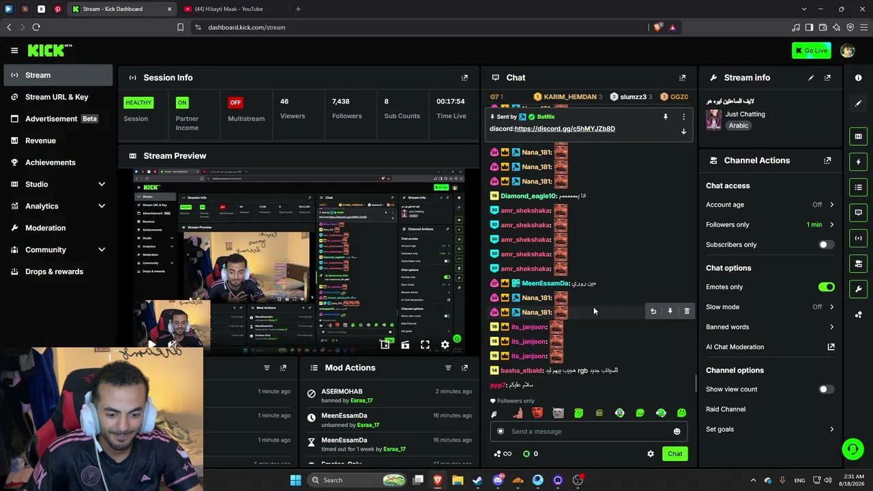
Task: Toggle Show view count
Action: point(826,389)
